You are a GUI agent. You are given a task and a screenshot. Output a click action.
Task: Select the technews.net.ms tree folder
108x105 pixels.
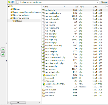tap(21, 18)
